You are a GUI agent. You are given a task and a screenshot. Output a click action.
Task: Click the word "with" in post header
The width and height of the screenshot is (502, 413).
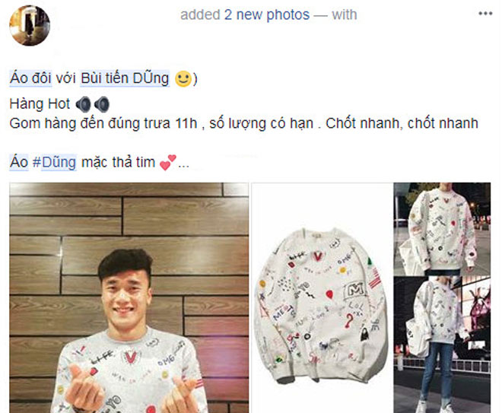(x=344, y=14)
